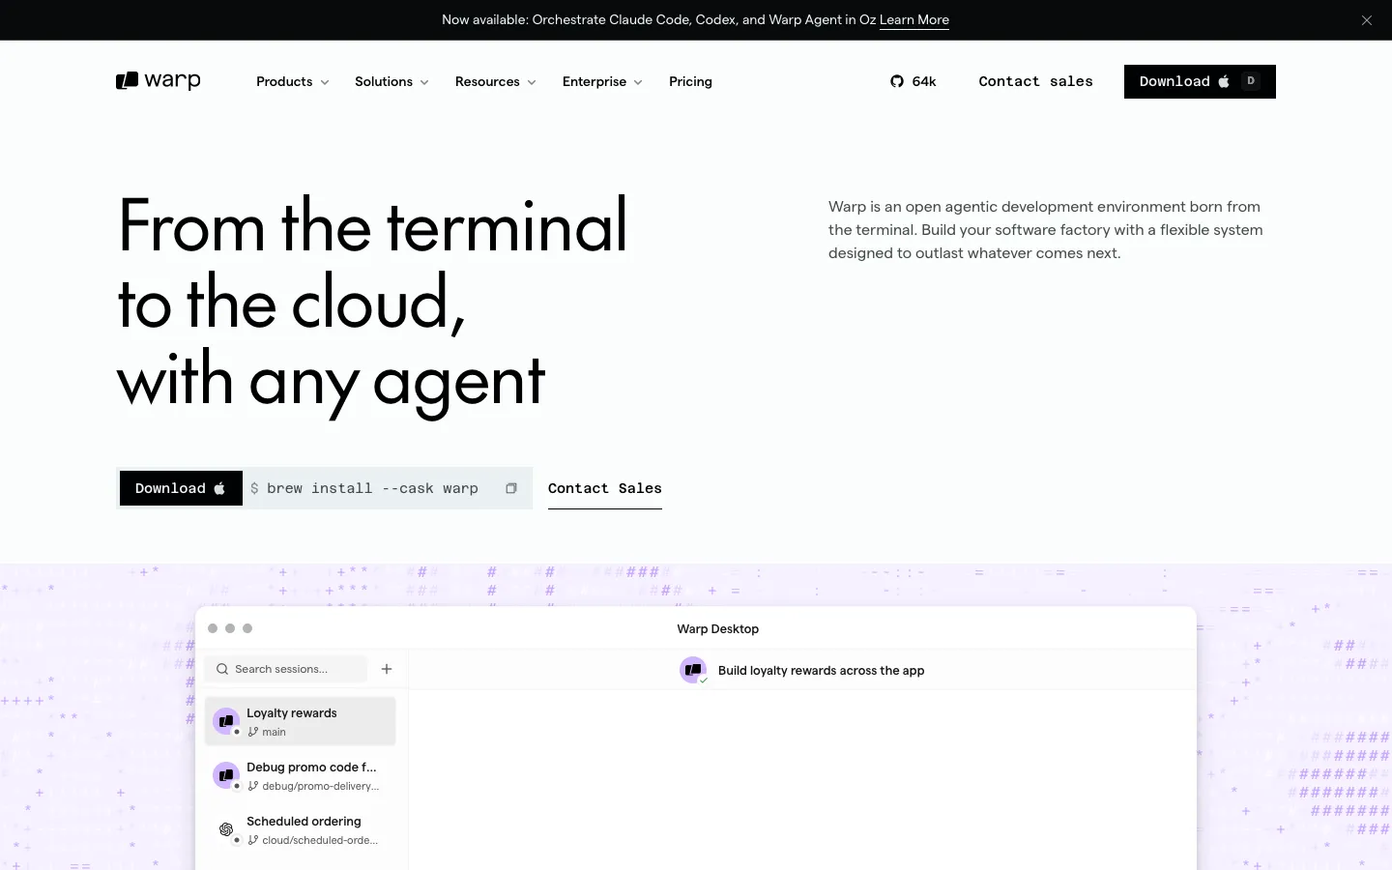Select the Loyalty rewards session
Image resolution: width=1392 pixels, height=870 pixels.
click(x=301, y=721)
